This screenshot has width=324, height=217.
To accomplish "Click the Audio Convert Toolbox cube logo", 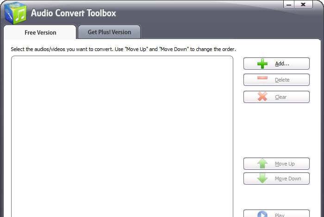I will coord(15,13).
